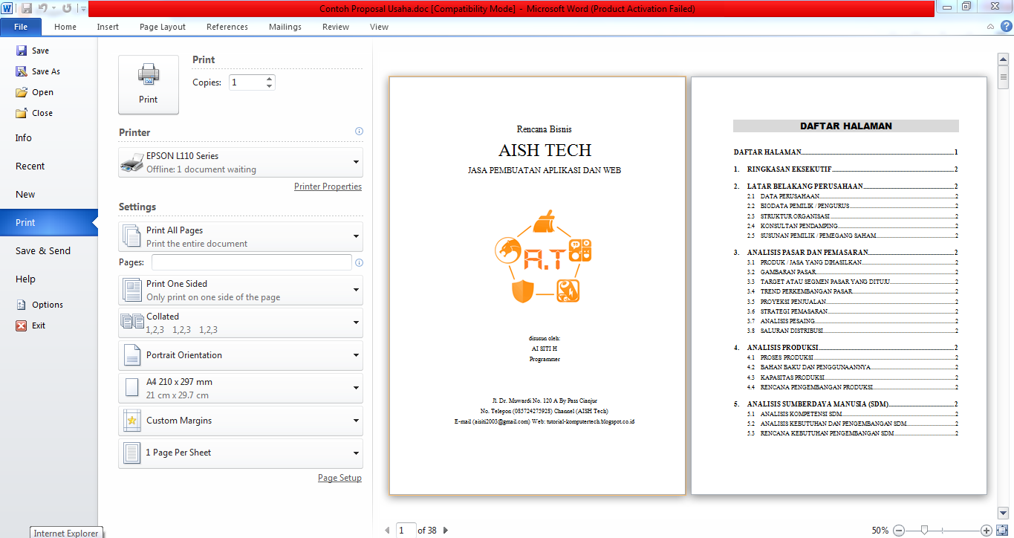
Task: Click the Undo arrow in the title bar
Action: point(42,8)
